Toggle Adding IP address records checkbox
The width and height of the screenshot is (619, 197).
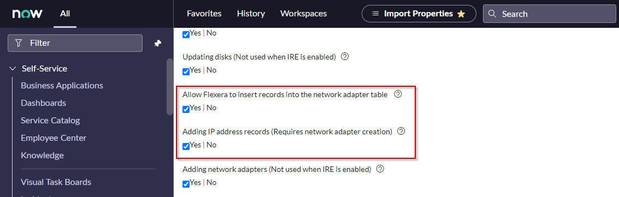(x=186, y=147)
